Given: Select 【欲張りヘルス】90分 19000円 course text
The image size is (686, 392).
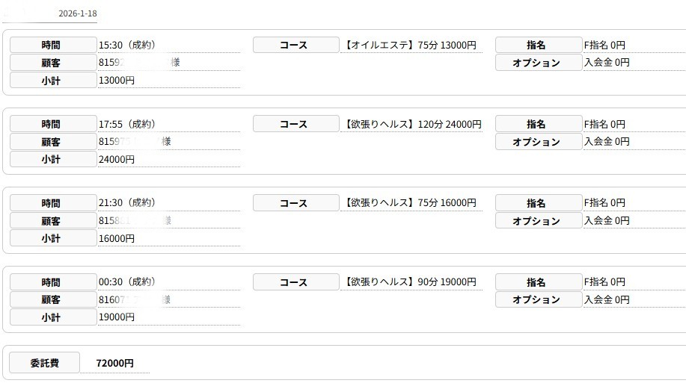Looking at the screenshot, I should coord(411,282).
